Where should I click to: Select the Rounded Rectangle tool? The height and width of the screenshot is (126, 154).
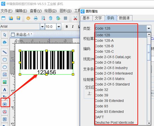[5, 60]
